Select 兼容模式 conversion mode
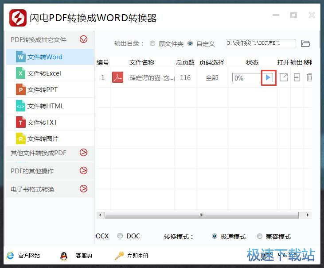 pos(260,236)
